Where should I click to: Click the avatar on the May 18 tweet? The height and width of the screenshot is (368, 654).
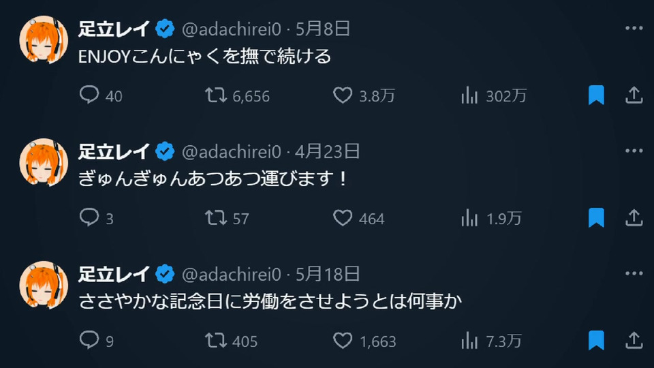44,285
